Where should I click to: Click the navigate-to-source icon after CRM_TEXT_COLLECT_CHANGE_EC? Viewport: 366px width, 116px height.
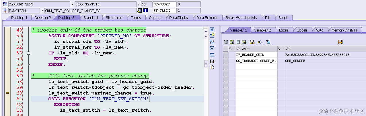click(139, 11)
